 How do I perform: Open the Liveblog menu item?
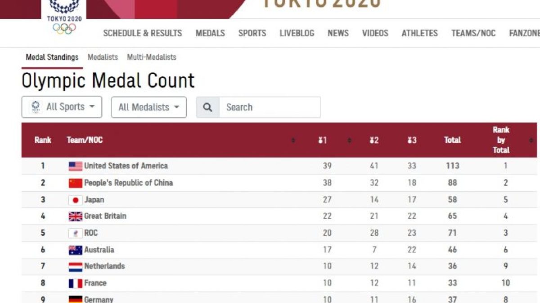point(297,33)
